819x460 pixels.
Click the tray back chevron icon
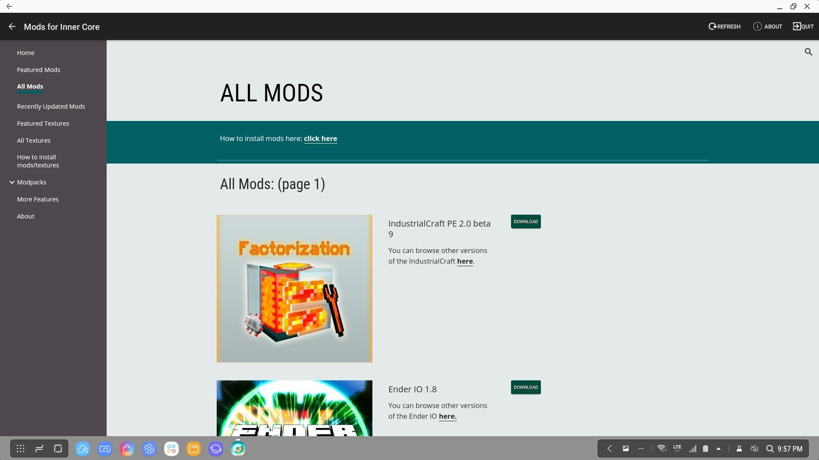click(x=610, y=448)
